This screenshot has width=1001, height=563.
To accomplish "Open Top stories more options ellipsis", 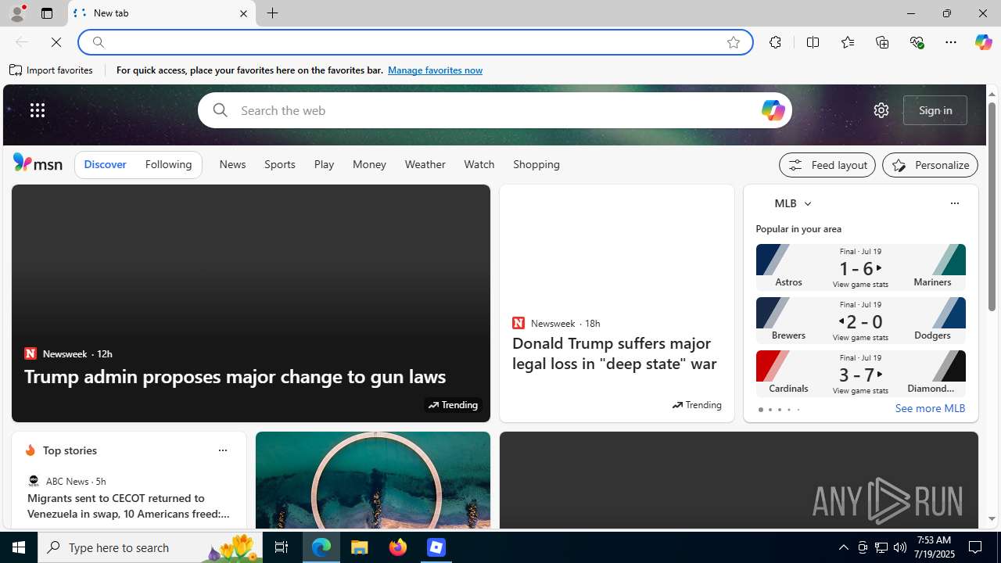I will (222, 450).
